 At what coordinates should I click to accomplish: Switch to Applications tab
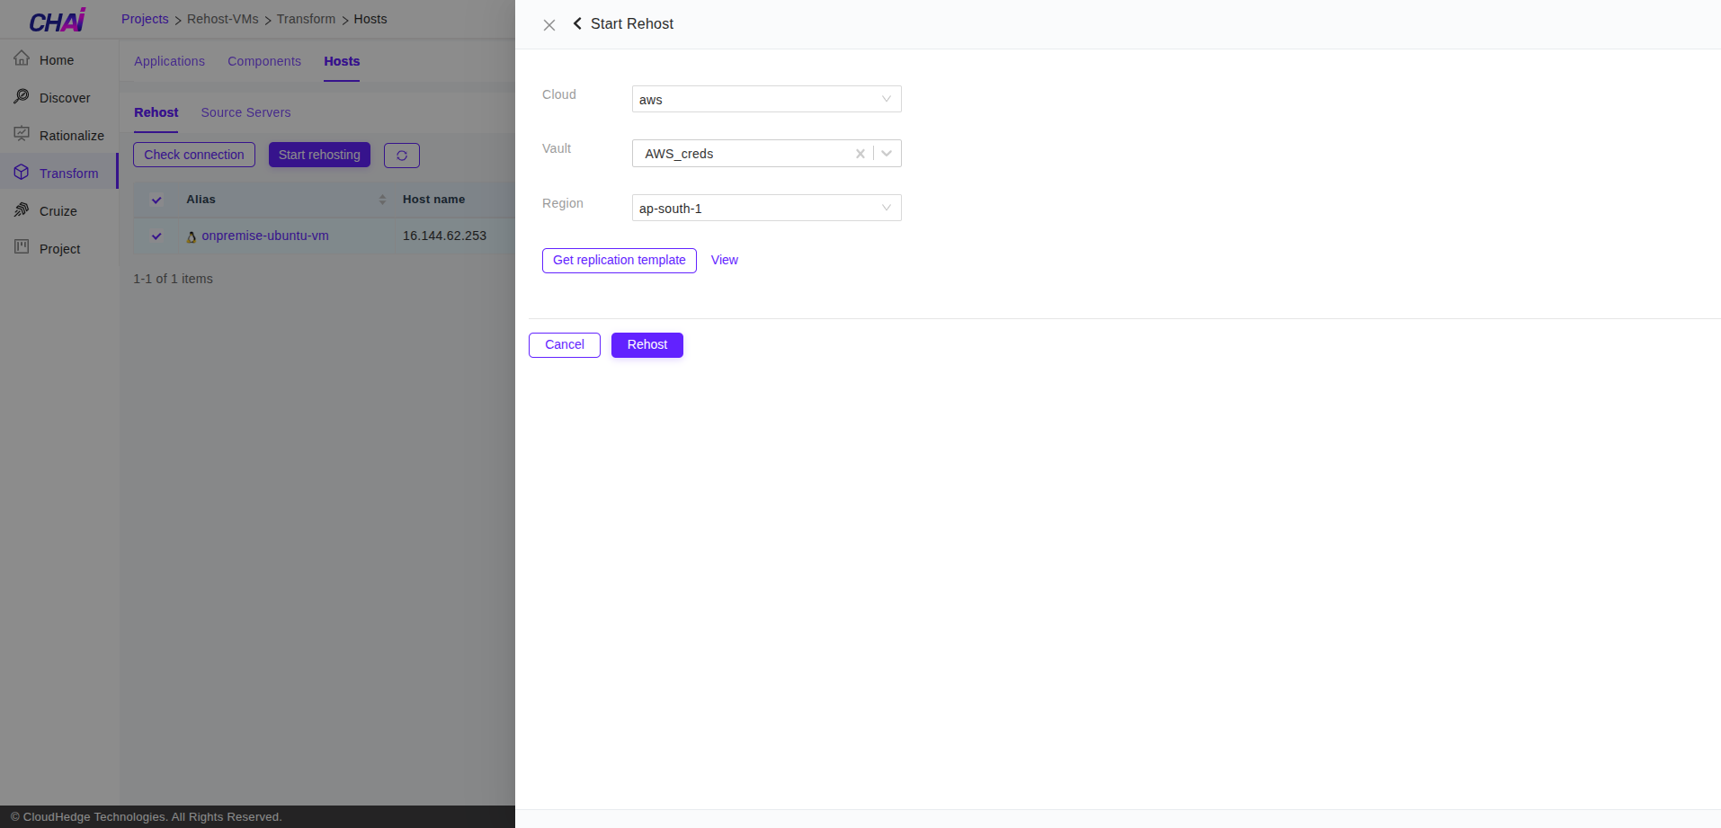pos(169,61)
